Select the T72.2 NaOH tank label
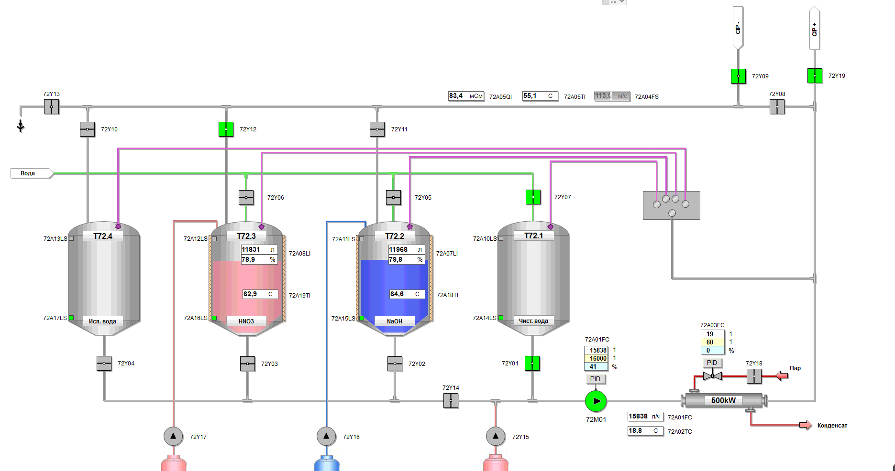The height and width of the screenshot is (471, 895). 395,236
